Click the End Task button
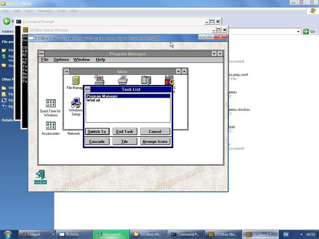319x239 pixels. point(125,132)
